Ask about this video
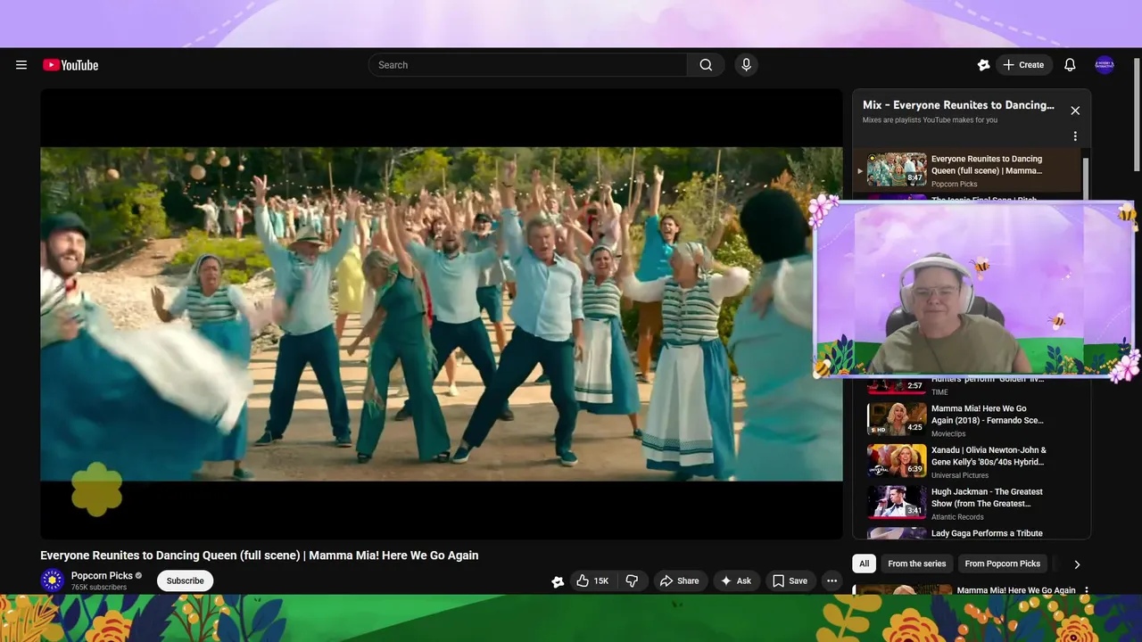Viewport: 1142px width, 642px height. pyautogui.click(x=736, y=580)
